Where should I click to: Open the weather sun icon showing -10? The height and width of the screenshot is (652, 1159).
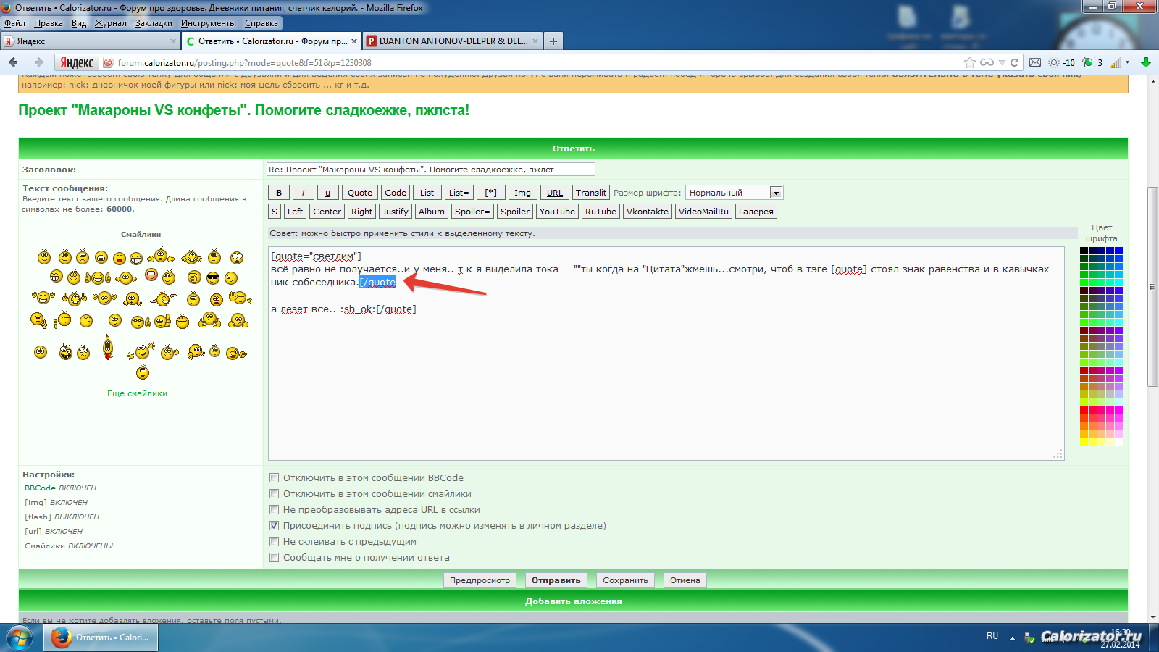(1062, 62)
